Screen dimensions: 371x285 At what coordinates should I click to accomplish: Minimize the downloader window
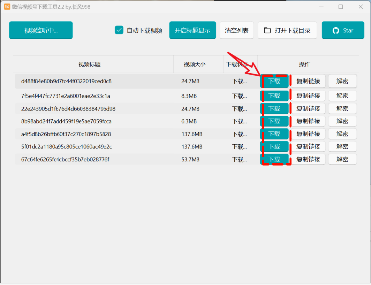(321, 7)
